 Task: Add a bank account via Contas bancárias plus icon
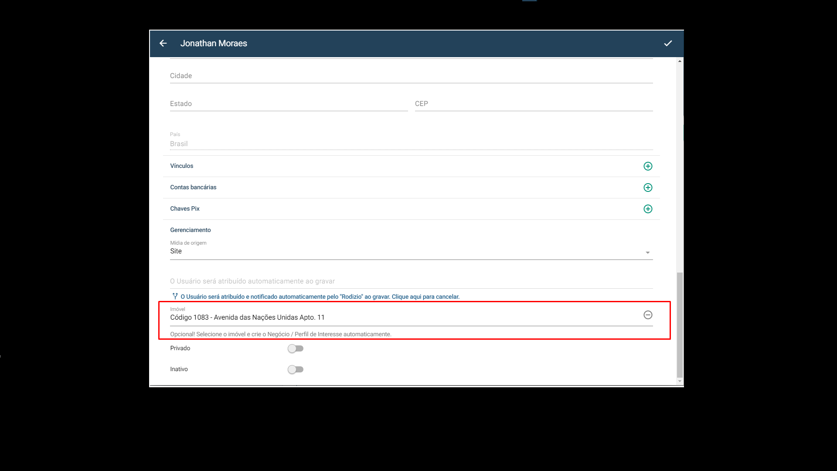pos(648,188)
